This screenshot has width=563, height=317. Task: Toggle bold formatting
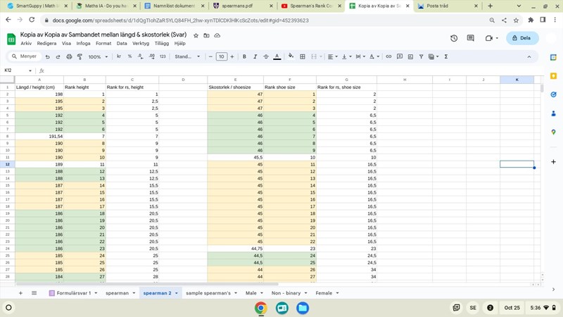click(x=244, y=56)
